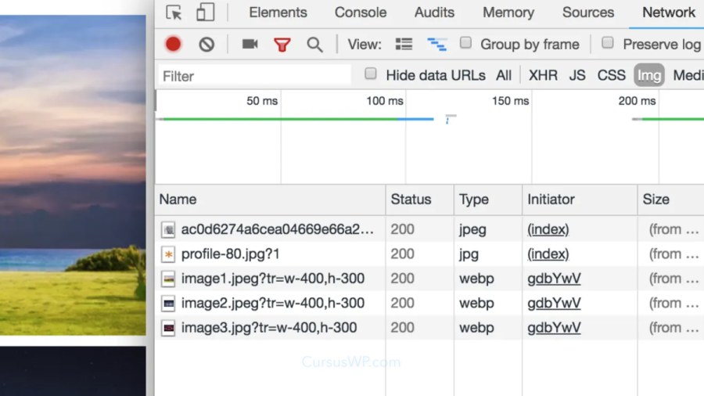The height and width of the screenshot is (396, 704).
Task: Click the thumbnail icon of image2.jpeg
Action: [168, 304]
